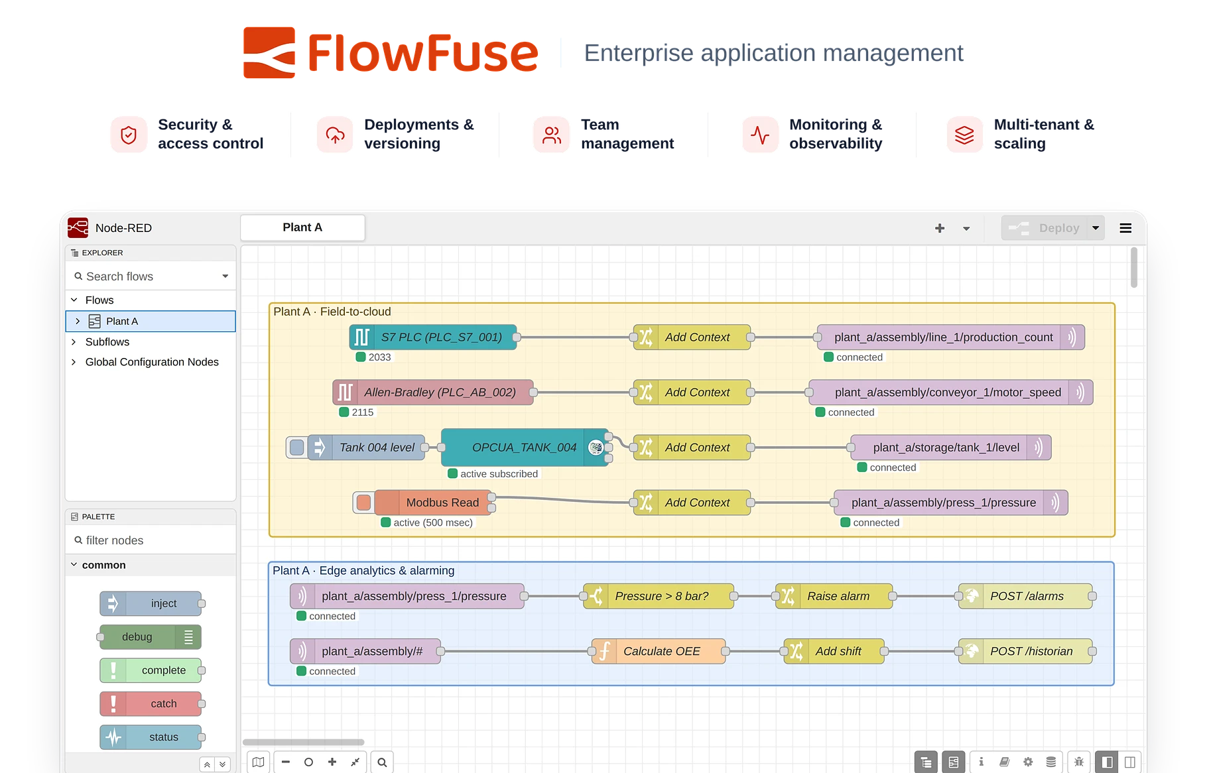Toggle the left sidebar layout button
Screen dimensions: 1207x773
coord(1107,762)
